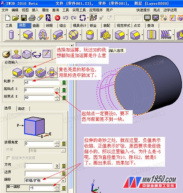Click the red cancel X icon
The image size is (183, 193).
point(57,18)
